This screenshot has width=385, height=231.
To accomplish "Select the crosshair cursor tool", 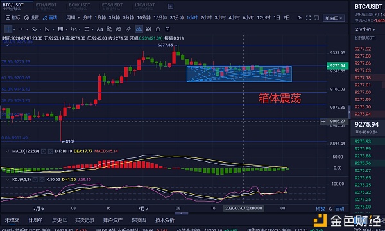I will pyautogui.click(x=8, y=29).
